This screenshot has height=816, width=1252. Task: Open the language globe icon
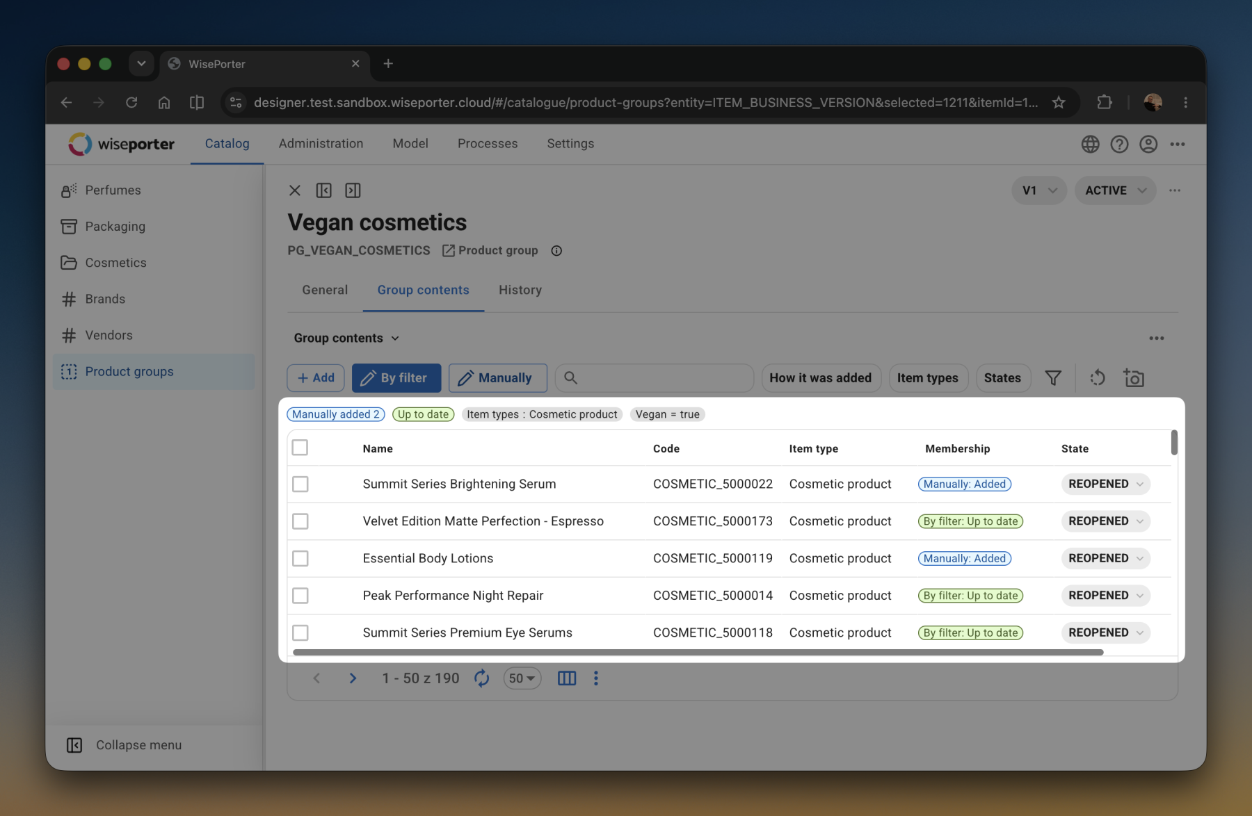click(1090, 144)
